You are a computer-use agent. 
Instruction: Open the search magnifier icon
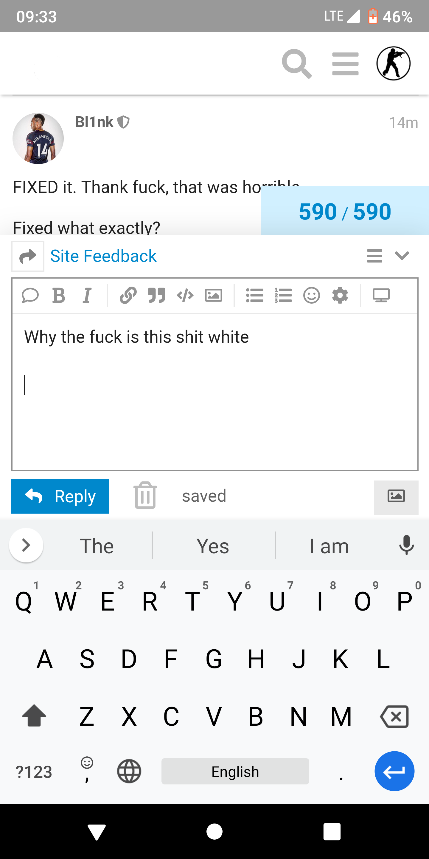(x=296, y=64)
